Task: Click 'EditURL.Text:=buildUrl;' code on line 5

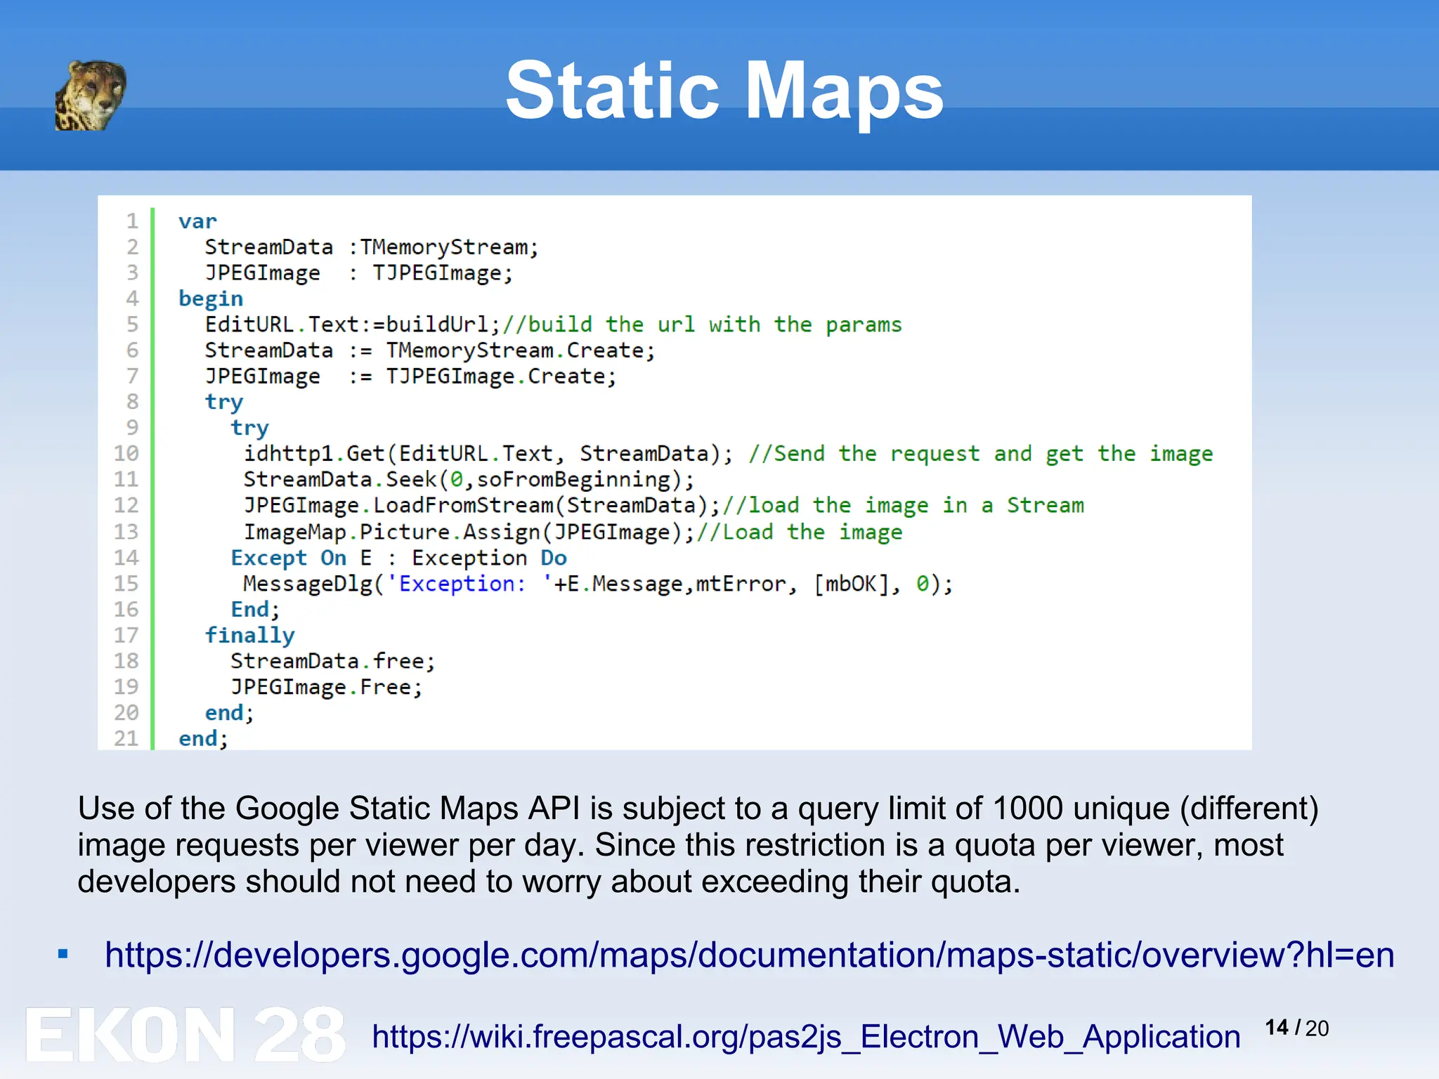Action: point(352,325)
